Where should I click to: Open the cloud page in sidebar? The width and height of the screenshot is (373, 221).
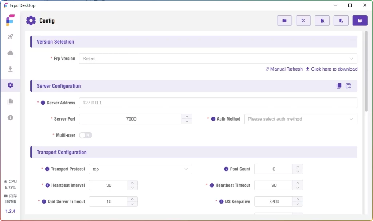click(10, 53)
